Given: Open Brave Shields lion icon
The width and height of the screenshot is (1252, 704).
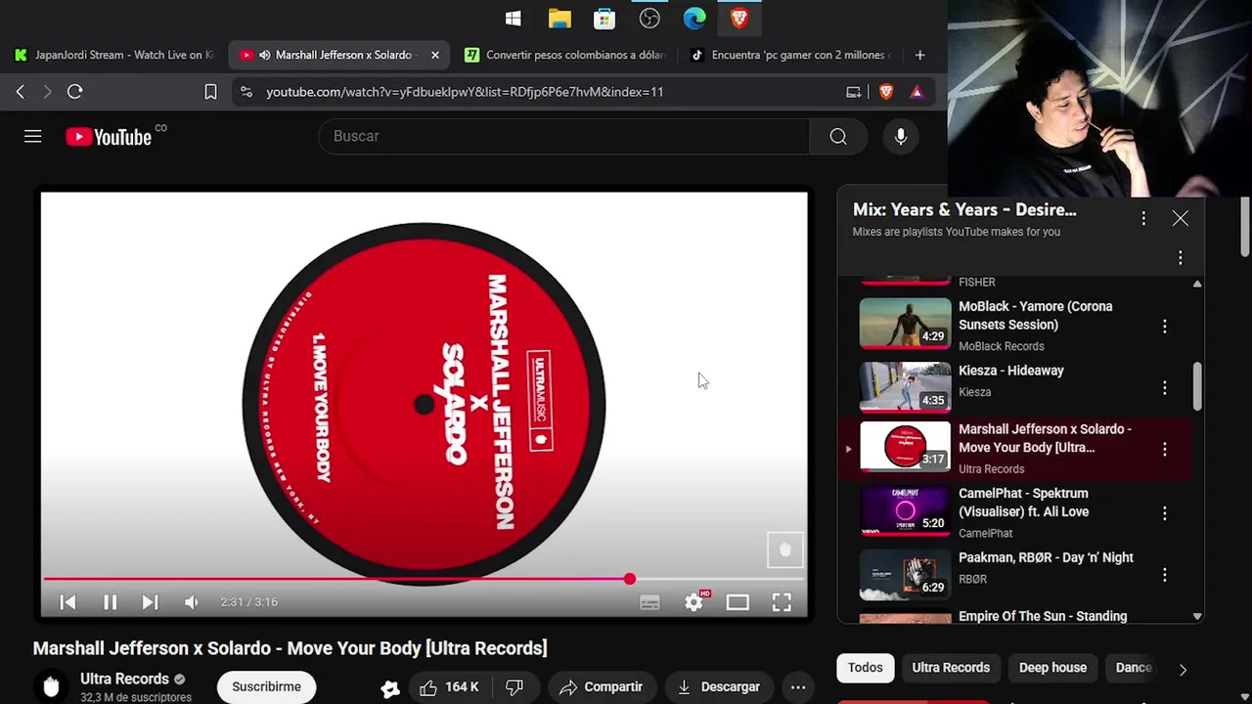Looking at the screenshot, I should click(886, 92).
